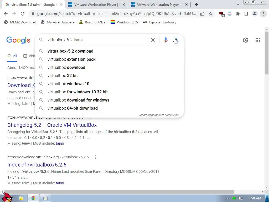Choose suggestion virtualbox-5.2 download
Viewport: 269px width, 202px height.
pyautogui.click(x=109, y=51)
